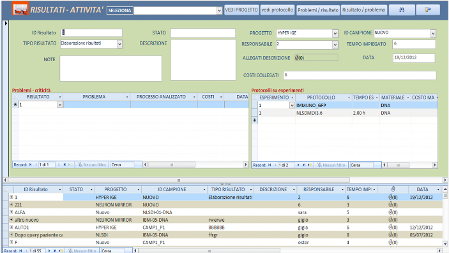Go to next record in bottom navigator

click(49, 250)
